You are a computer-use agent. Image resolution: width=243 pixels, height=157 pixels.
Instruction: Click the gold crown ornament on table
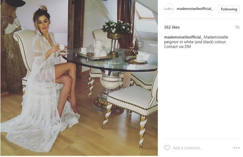[x=131, y=53]
